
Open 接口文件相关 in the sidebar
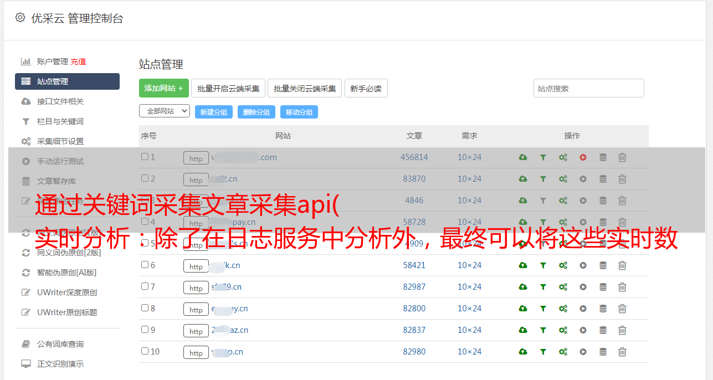(x=60, y=101)
